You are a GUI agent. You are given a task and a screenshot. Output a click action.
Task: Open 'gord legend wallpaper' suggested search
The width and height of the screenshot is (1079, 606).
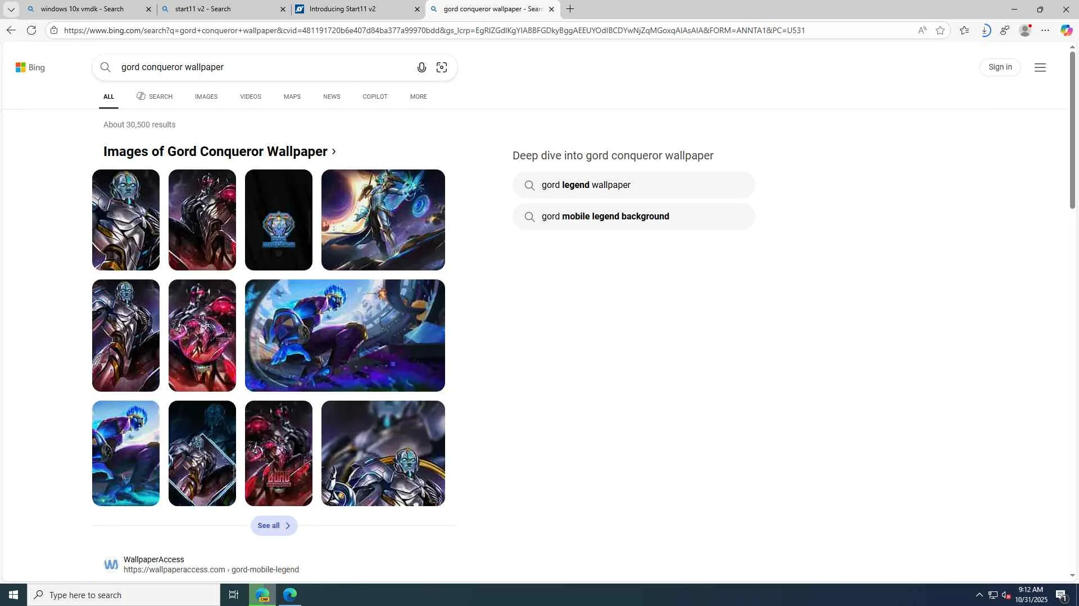tap(633, 185)
